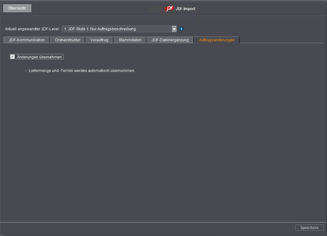
Task: Click the settings panel background area
Action: click(x=163, y=143)
